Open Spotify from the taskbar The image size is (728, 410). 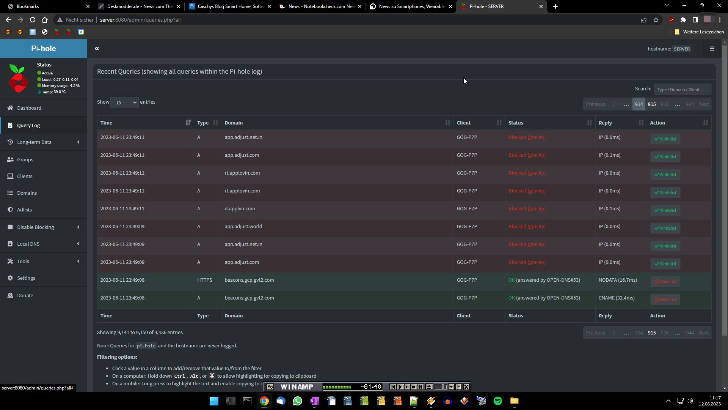[x=497, y=401]
